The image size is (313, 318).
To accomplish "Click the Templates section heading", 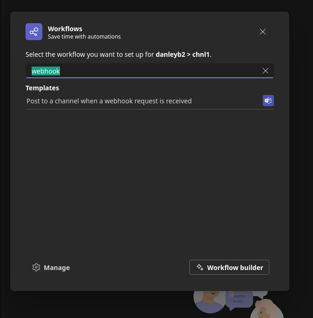I will (x=42, y=88).
